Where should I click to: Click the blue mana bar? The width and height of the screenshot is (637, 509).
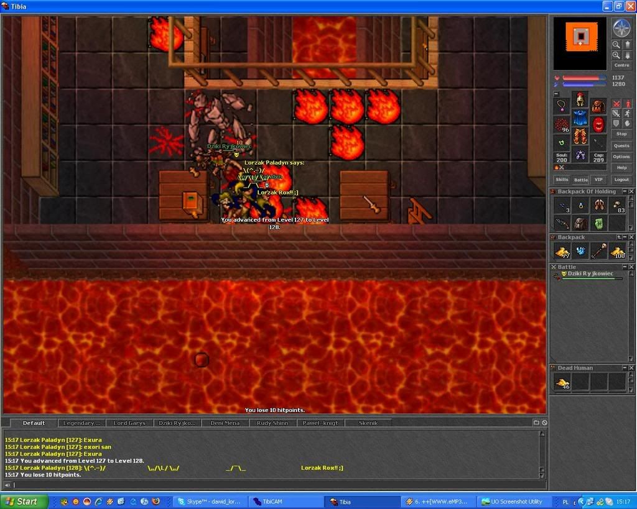tap(584, 85)
